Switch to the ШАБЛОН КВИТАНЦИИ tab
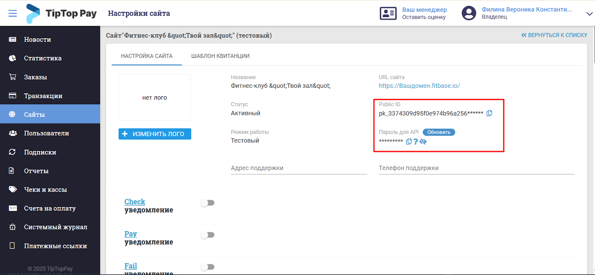The image size is (595, 275). (x=220, y=56)
